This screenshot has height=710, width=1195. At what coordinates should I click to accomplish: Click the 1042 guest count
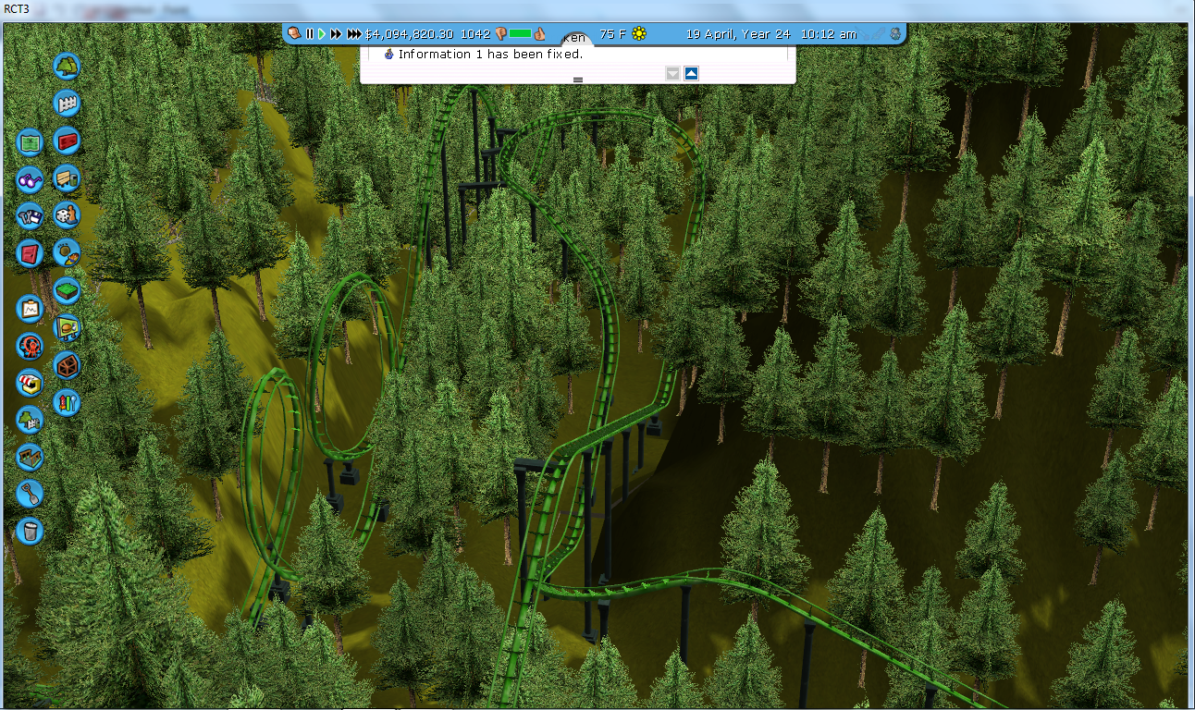[474, 33]
